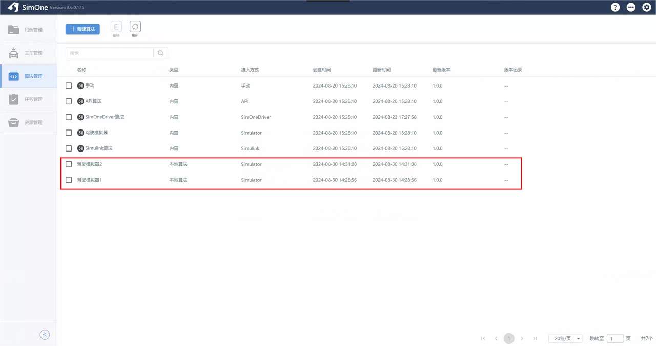Click the search magnifier icon
The height and width of the screenshot is (346, 656).
161,53
